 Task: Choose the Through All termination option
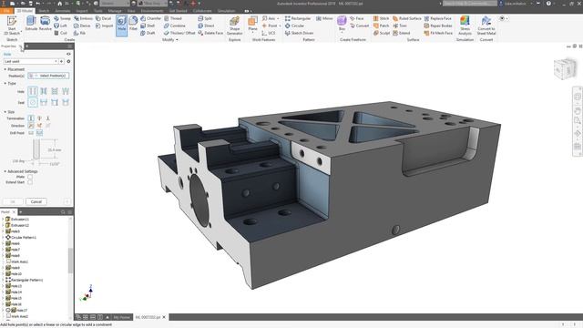[x=39, y=118]
